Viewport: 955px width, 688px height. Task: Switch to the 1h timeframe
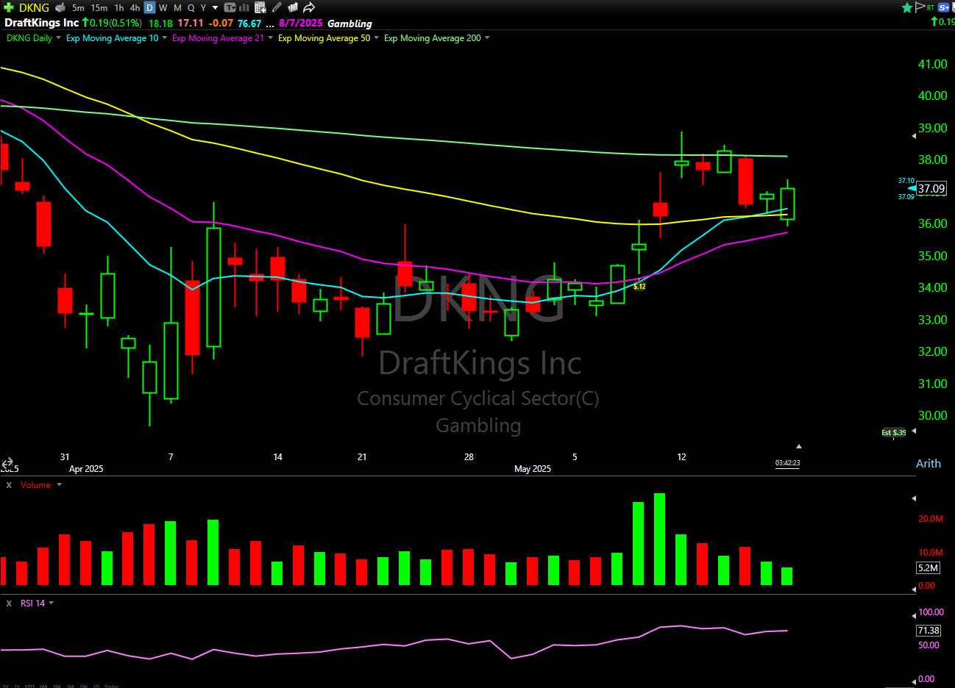(119, 8)
